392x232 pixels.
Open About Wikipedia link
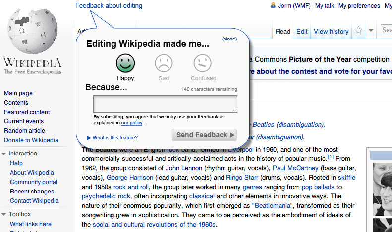click(32, 173)
